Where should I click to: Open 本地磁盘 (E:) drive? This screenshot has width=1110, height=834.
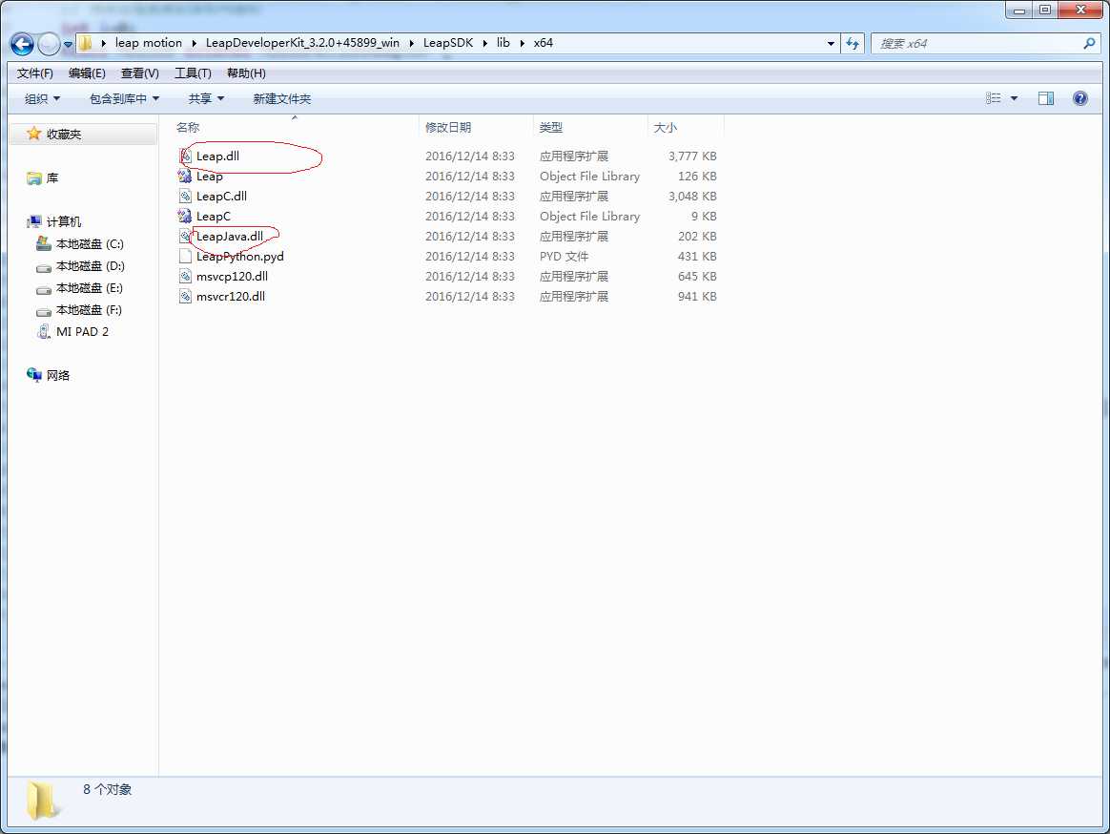[x=90, y=287]
